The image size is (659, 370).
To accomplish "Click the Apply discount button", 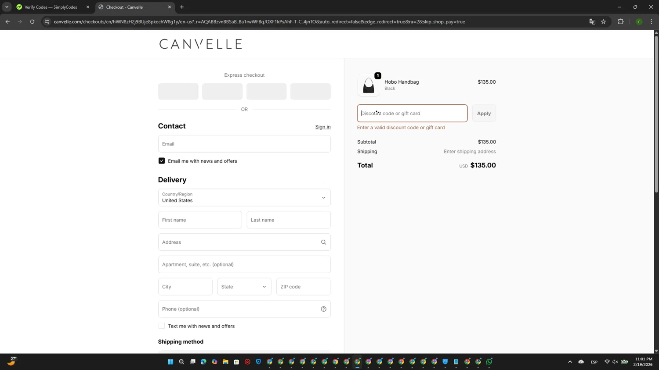I will (484, 113).
